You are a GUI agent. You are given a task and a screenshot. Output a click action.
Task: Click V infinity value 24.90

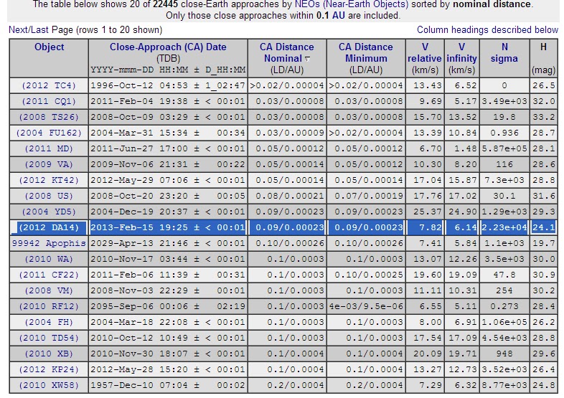tap(461, 212)
